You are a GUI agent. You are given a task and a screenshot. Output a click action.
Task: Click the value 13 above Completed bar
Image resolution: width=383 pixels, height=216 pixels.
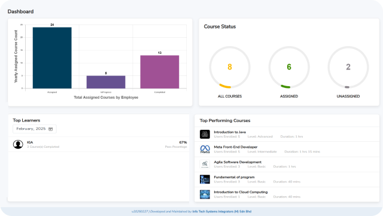(x=160, y=53)
